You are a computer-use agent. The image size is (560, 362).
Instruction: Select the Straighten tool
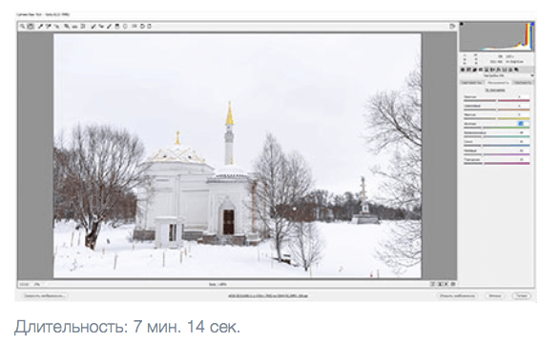[74, 27]
